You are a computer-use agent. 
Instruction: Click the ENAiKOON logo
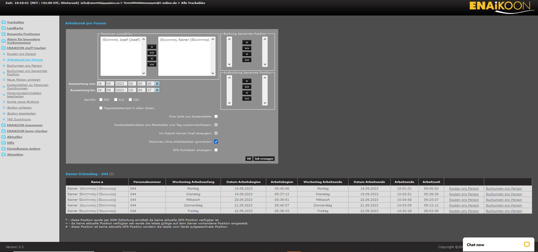501,7
